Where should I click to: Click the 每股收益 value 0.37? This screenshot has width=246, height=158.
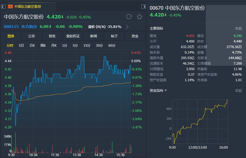[191, 75]
